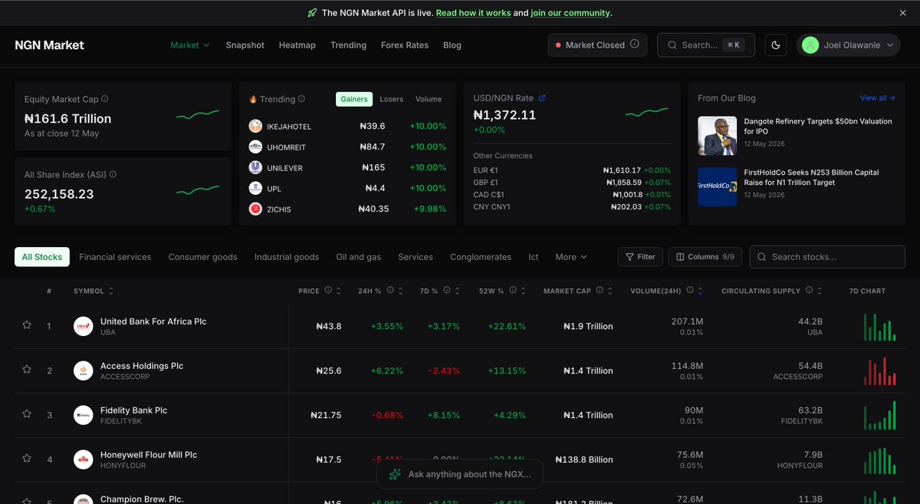Click the UBA company logo
Image resolution: width=920 pixels, height=504 pixels.
tap(83, 326)
